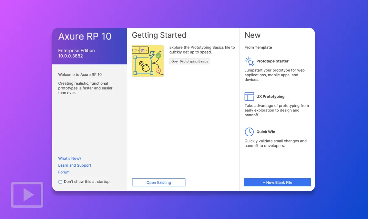Create a file with New Blank File button
This screenshot has width=368, height=219.
(277, 182)
